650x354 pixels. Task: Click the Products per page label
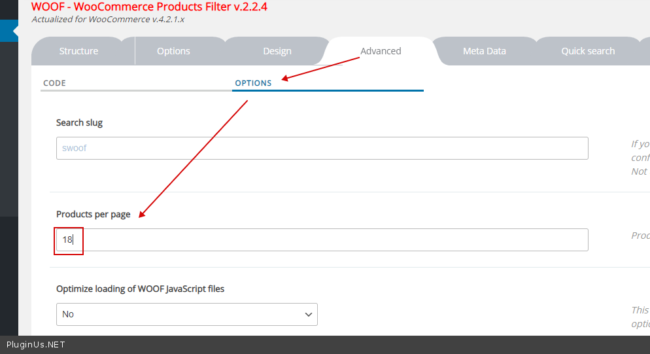[x=94, y=214]
